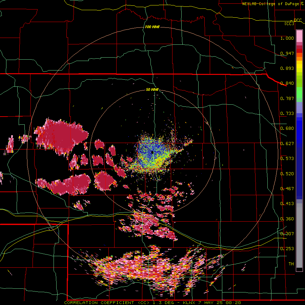Click the radar site center point
Image resolution: width=305 pixels, height=305 pixels.
pyautogui.click(x=152, y=152)
